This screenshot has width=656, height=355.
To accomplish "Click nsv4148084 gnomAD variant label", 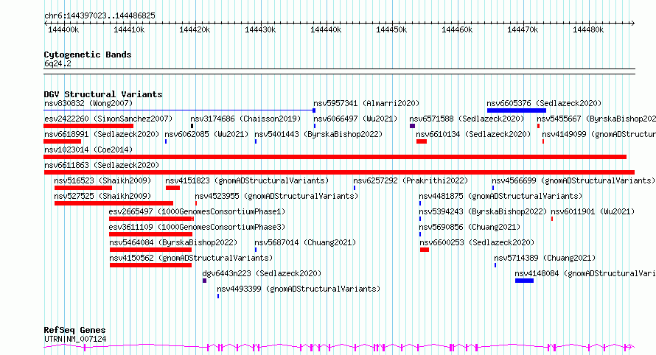I will click(585, 273).
